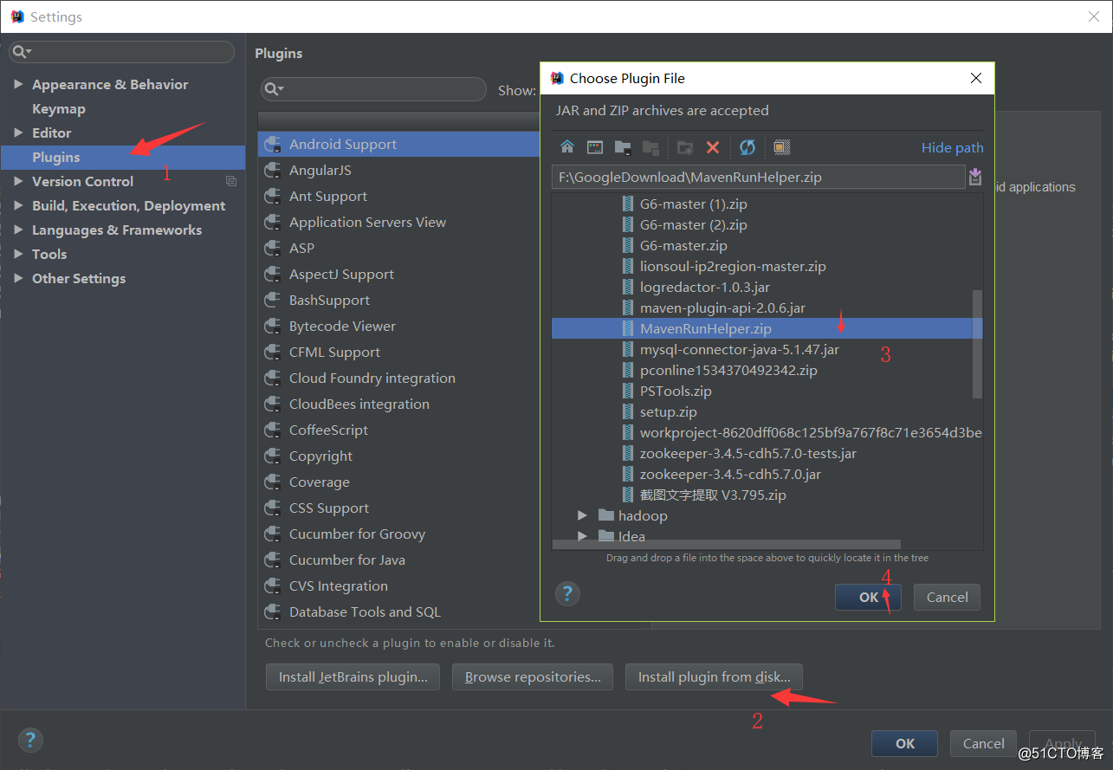Click the hadoop folder icon
The width and height of the screenshot is (1113, 770).
pyautogui.click(x=606, y=515)
